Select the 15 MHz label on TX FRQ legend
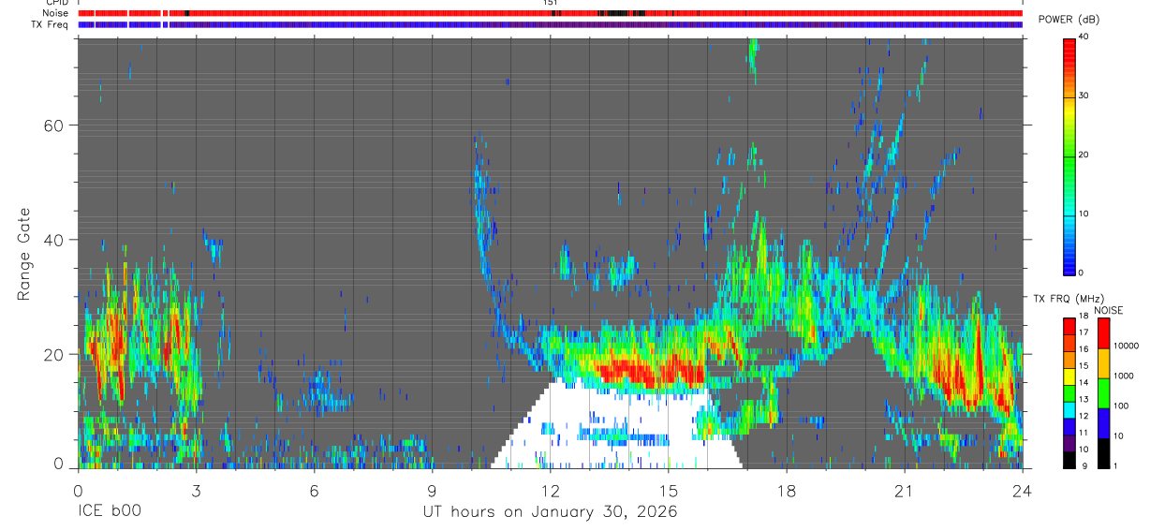 [x=1083, y=365]
